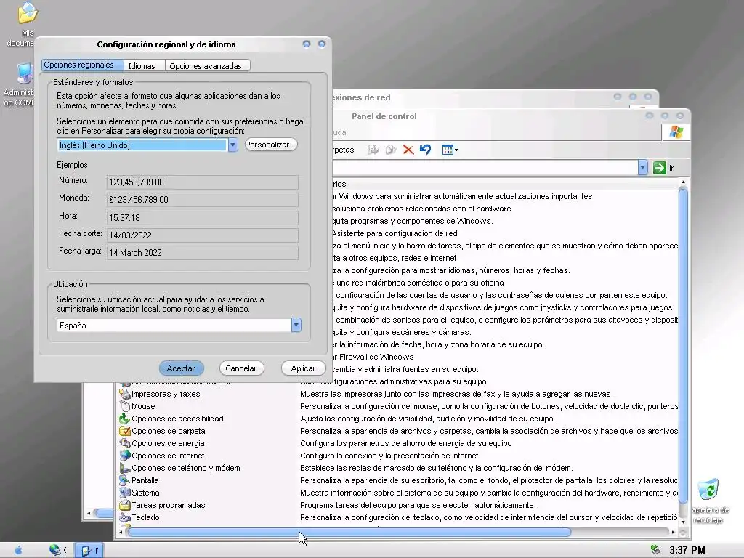Viewport: 744px width, 558px height.
Task: Click the Aplicar button
Action: [x=303, y=368]
